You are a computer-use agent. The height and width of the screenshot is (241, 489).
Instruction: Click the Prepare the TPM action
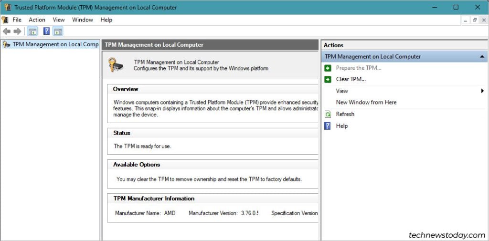click(358, 68)
